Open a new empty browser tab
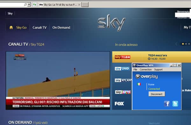 click(85, 5)
